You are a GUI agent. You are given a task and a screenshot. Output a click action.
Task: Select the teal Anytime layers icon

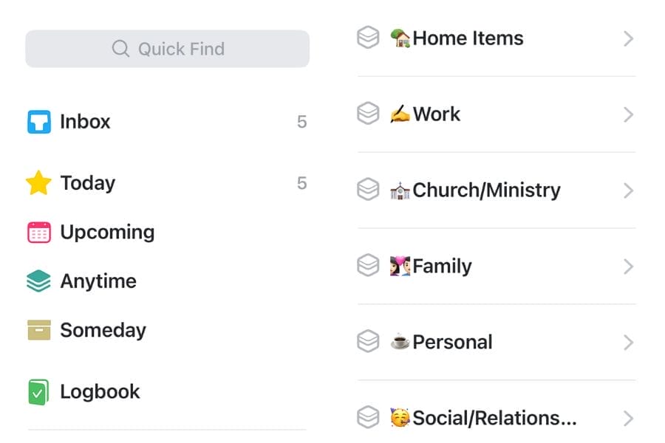[x=39, y=281]
